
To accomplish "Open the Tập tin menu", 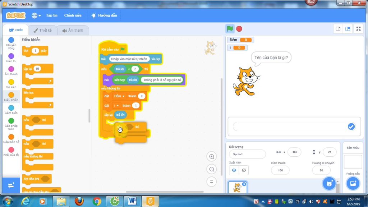I will (51, 15).
